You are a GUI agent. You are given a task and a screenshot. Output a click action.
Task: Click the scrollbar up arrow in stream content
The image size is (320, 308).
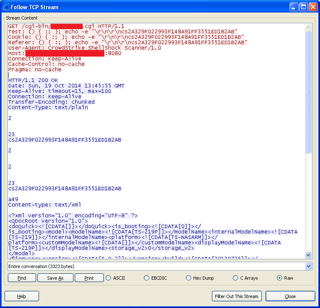[308, 27]
